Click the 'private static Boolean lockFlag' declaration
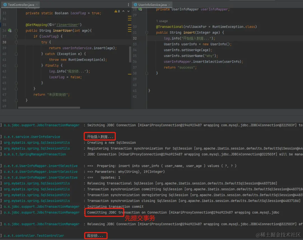Image resolution: width=303 pixels, height=240 pixels. pyautogui.click(x=63, y=13)
